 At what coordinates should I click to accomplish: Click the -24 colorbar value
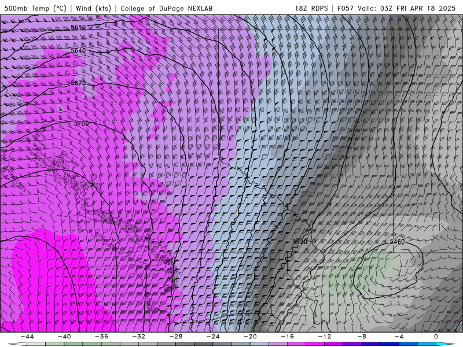click(x=213, y=337)
